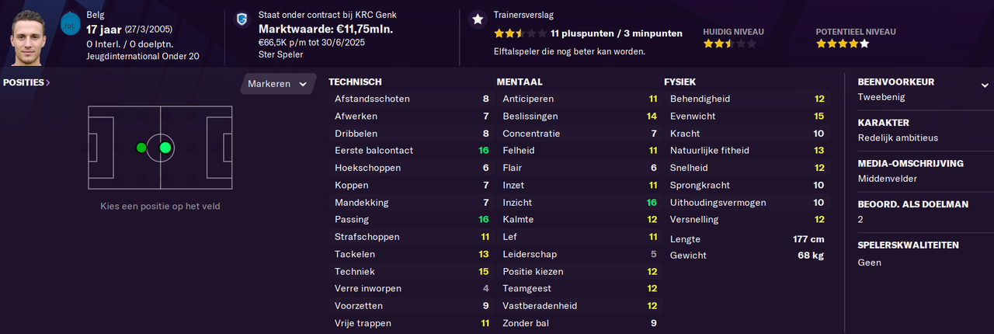Expand the Posities section chevron
Screen dimensions: 994x334
click(48, 82)
